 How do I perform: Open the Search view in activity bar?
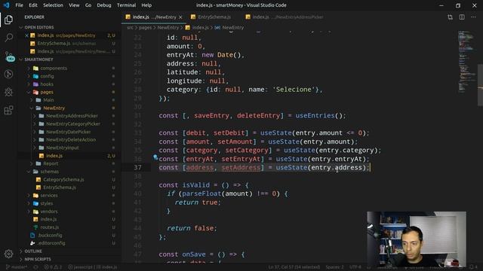[x=8, y=38]
